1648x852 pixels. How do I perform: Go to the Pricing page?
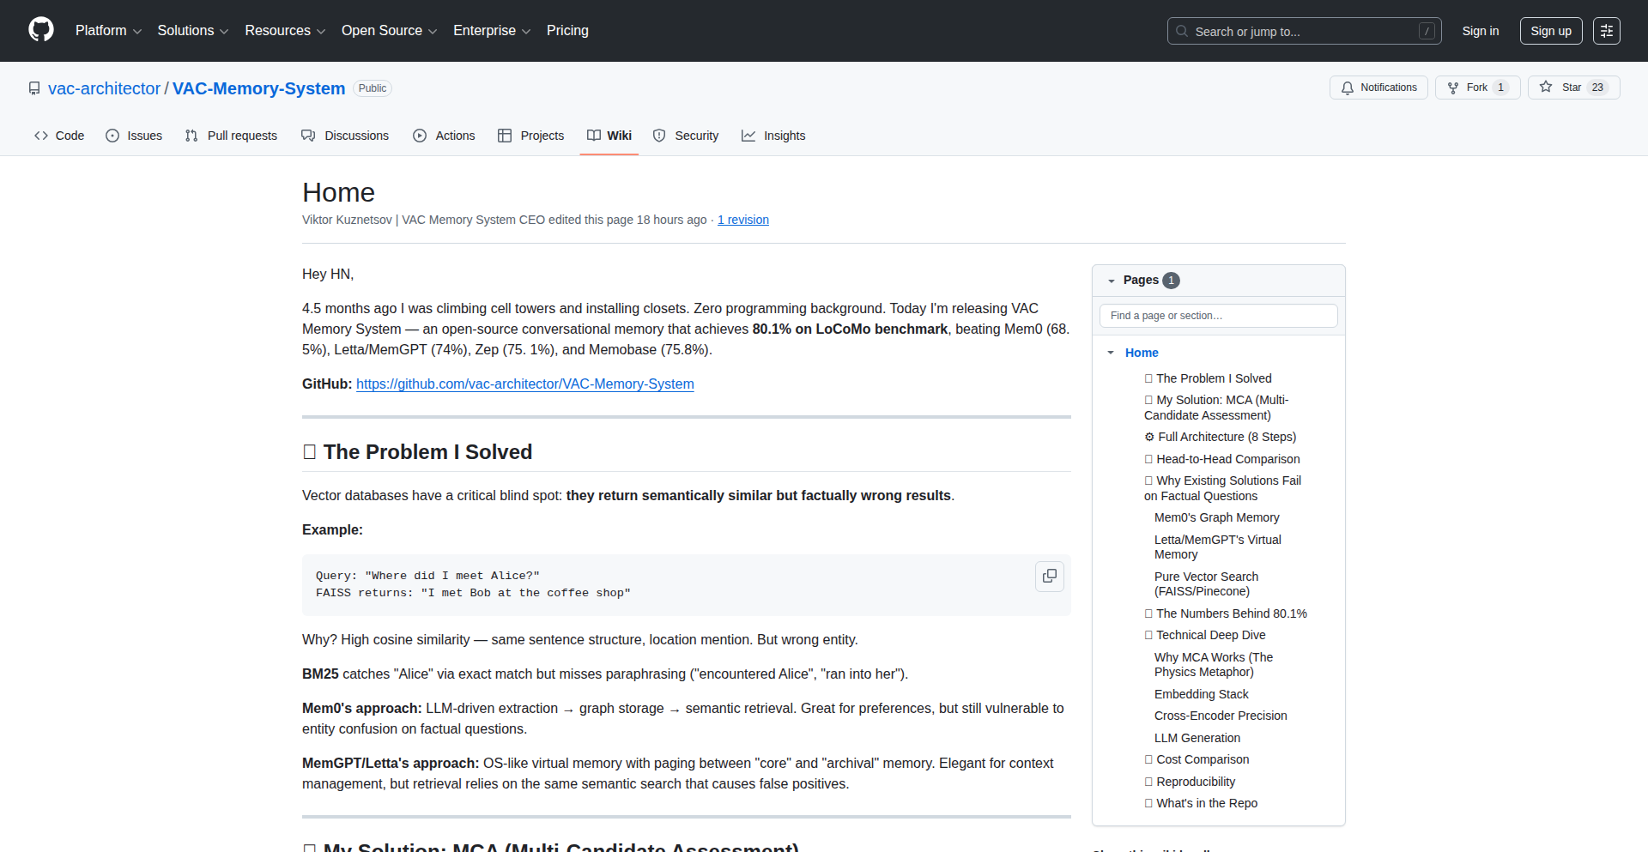click(567, 31)
